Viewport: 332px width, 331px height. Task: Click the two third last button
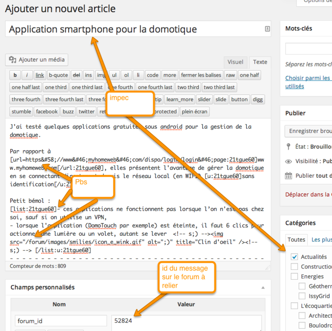pos(219,87)
